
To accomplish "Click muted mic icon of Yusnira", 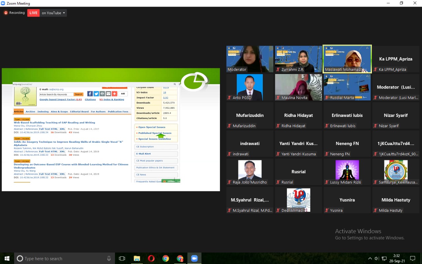I will click(327, 210).
